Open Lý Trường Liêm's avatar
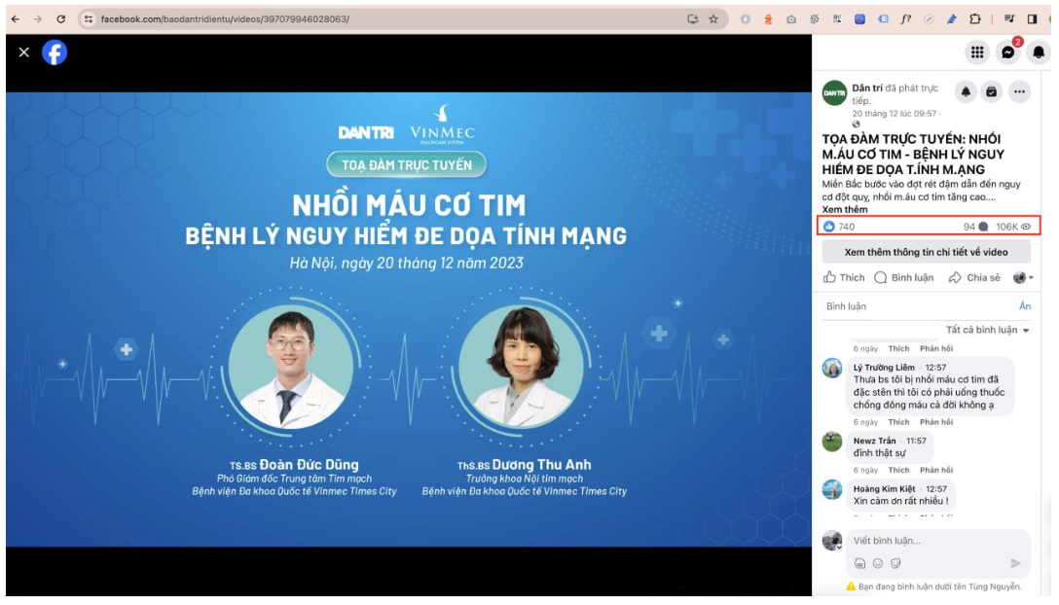This screenshot has height=605, width=1059. [x=832, y=368]
